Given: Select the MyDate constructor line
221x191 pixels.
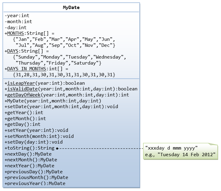Looking at the screenshot, I should click(x=53, y=101).
